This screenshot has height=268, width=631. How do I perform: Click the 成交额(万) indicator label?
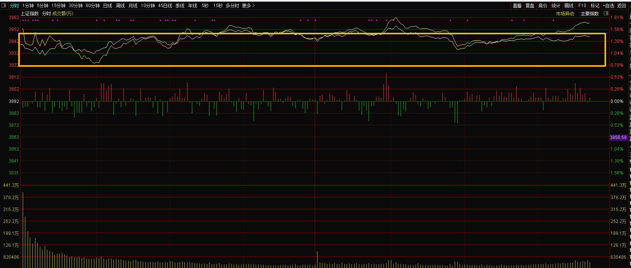[63, 13]
